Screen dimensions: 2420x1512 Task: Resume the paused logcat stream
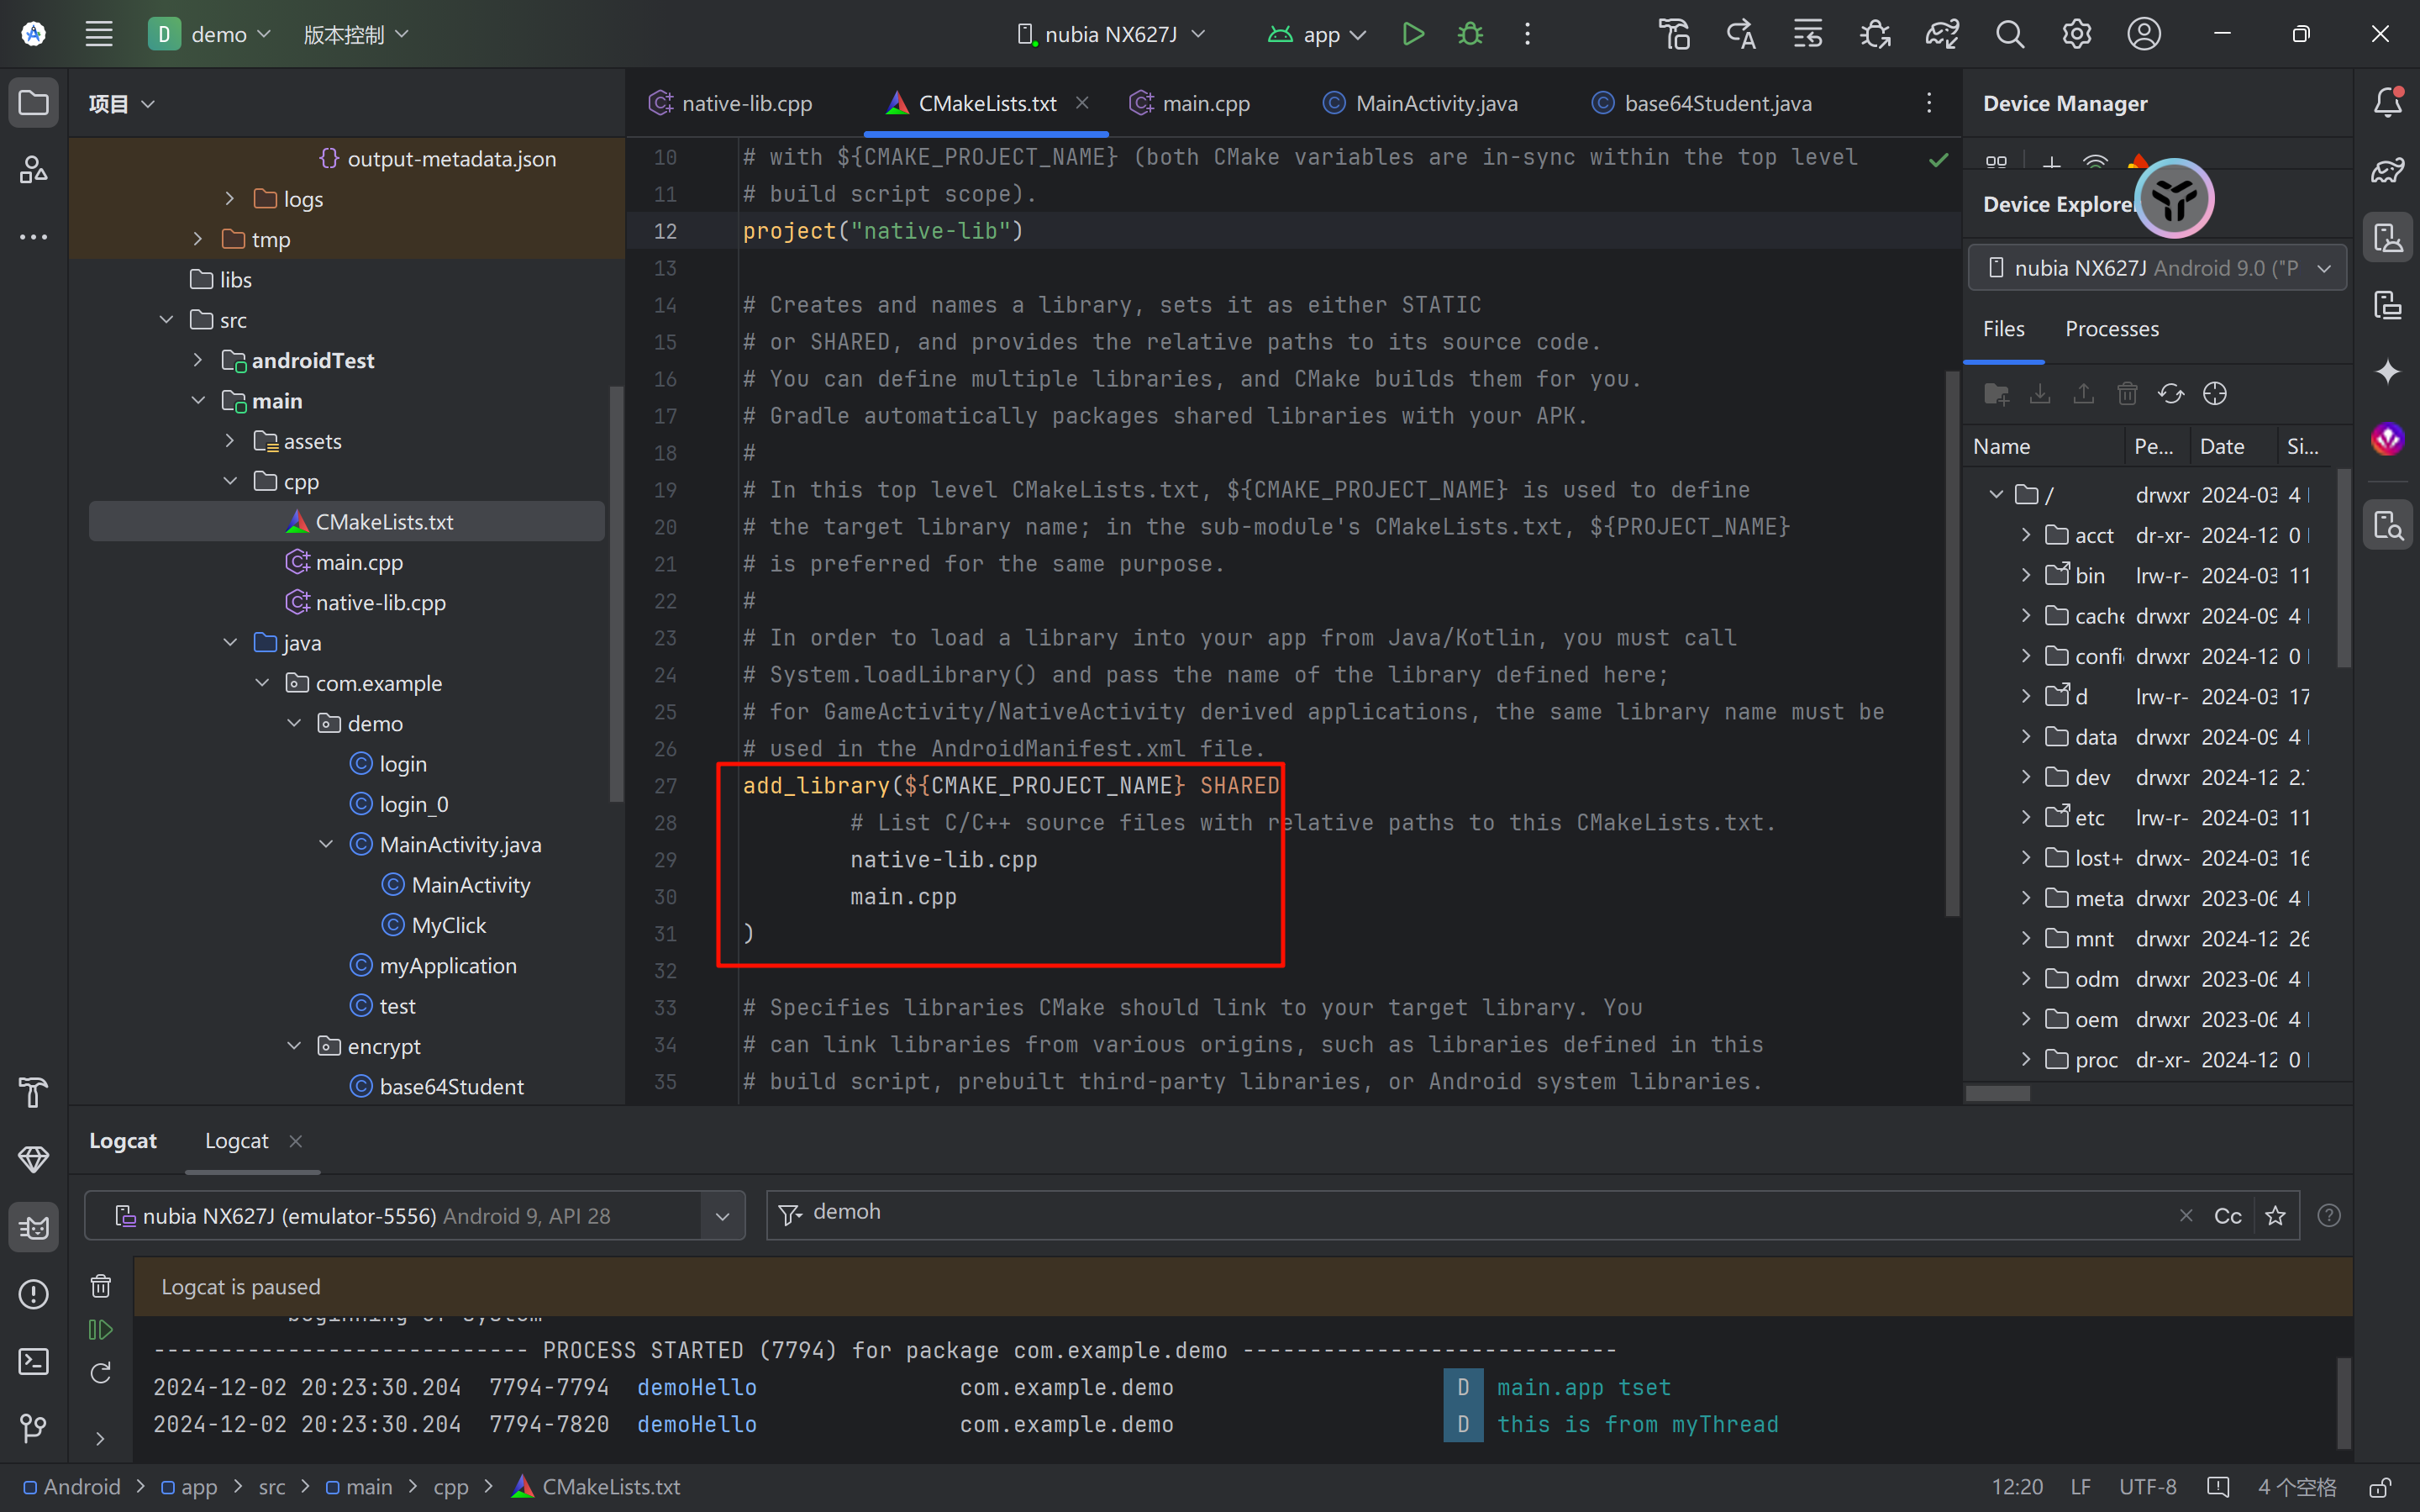(x=101, y=1329)
